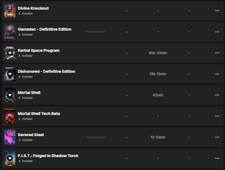The image size is (225, 170).
Task: Expand the Severed Steel more-options menu
Action: tap(217, 137)
